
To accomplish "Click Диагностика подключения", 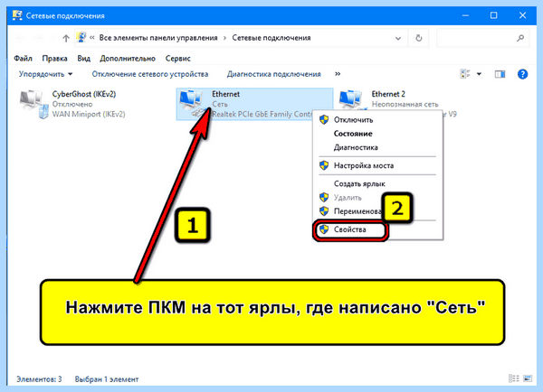I will [x=273, y=74].
